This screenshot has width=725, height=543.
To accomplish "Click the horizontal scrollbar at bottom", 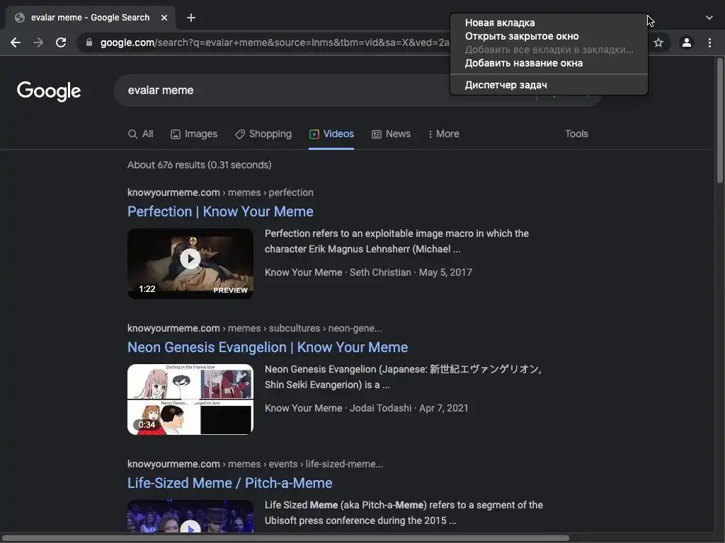I will [x=285, y=538].
